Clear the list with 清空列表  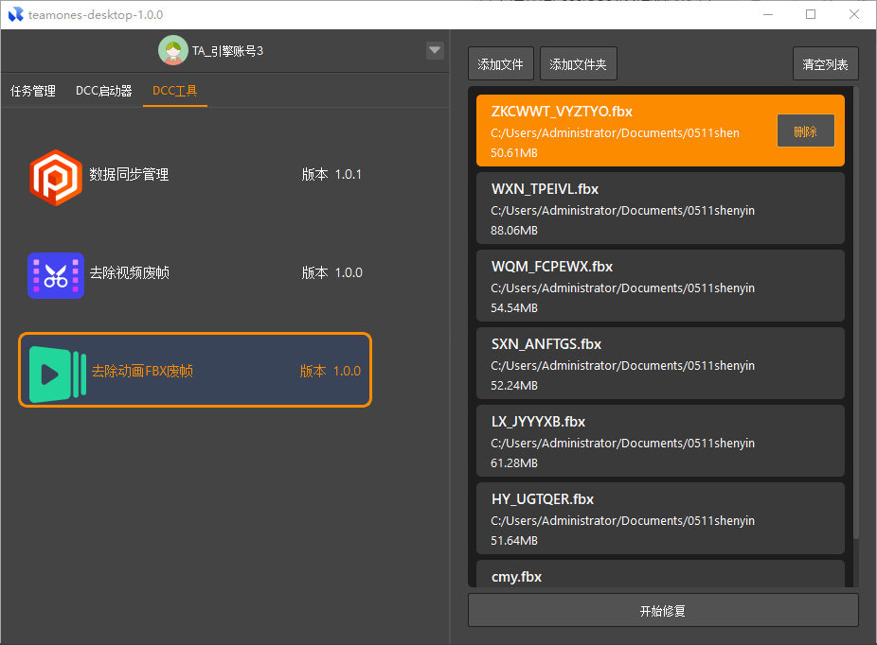tap(825, 64)
